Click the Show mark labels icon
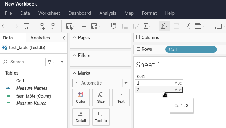The height and width of the screenshot is (128, 226). click(x=176, y=26)
